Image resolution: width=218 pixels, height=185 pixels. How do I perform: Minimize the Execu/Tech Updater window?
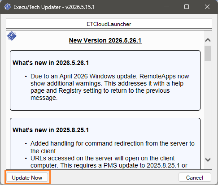pyautogui.click(x=166, y=7)
